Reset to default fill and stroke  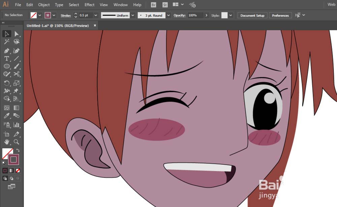point(4,163)
